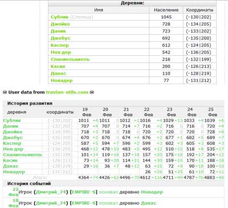Open Сублик village in the Деревни table

pyautogui.click(x=59, y=17)
